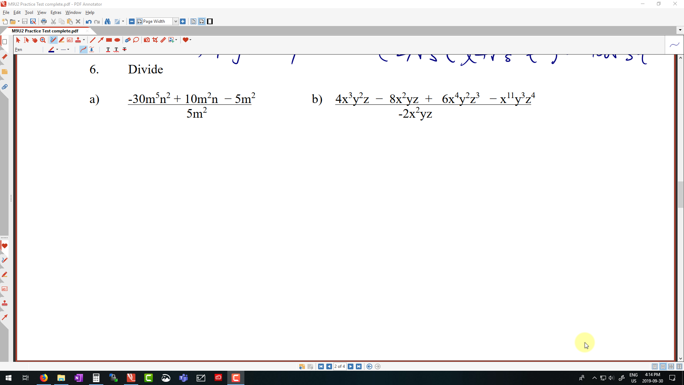Toggle Page Width fit view
Viewport: 684px width, 385px height.
[202, 21]
